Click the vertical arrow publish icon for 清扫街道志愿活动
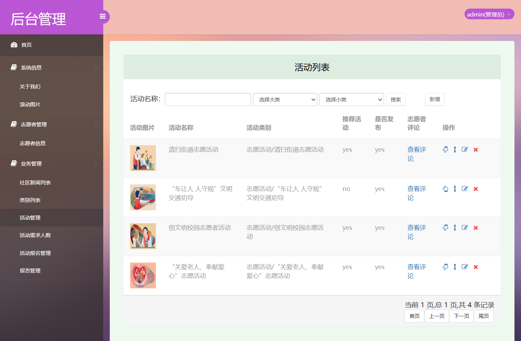The height and width of the screenshot is (341, 521). (455, 149)
